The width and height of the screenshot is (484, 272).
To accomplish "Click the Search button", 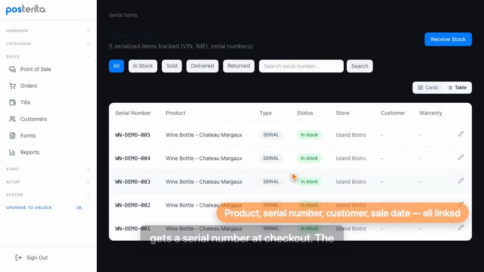I will pyautogui.click(x=359, y=66).
